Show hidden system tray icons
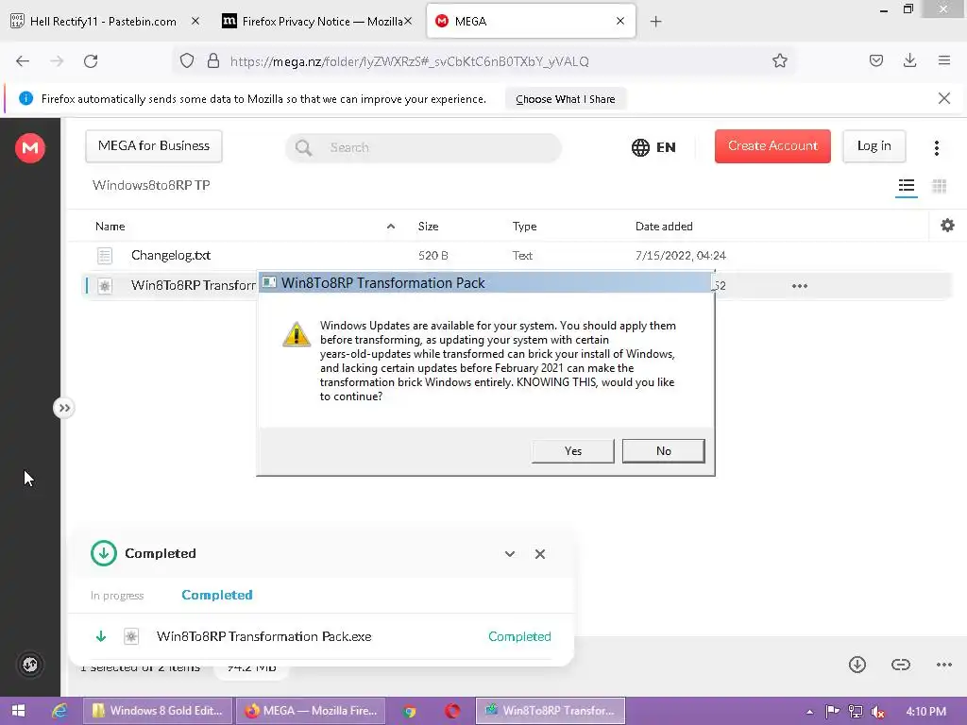This screenshot has width=967, height=725. [x=809, y=712]
